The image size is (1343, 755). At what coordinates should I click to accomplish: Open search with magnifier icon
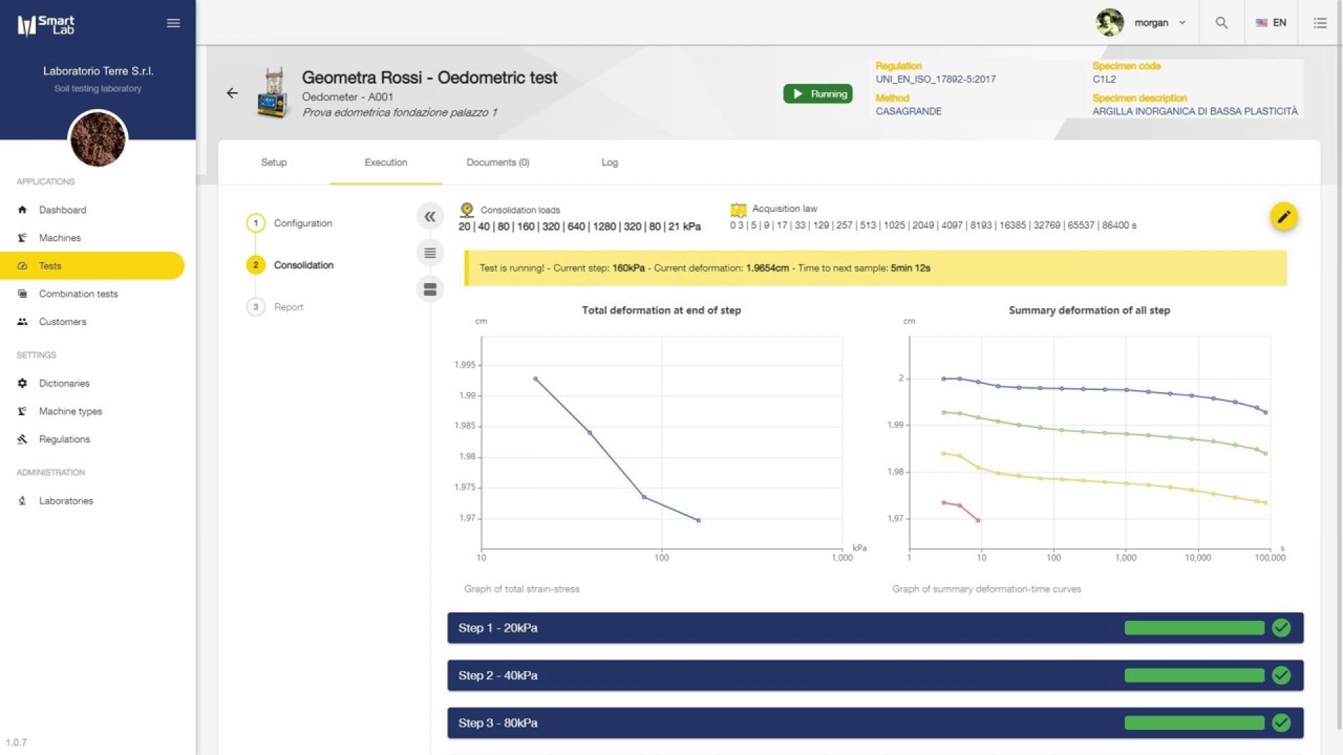coord(1221,22)
